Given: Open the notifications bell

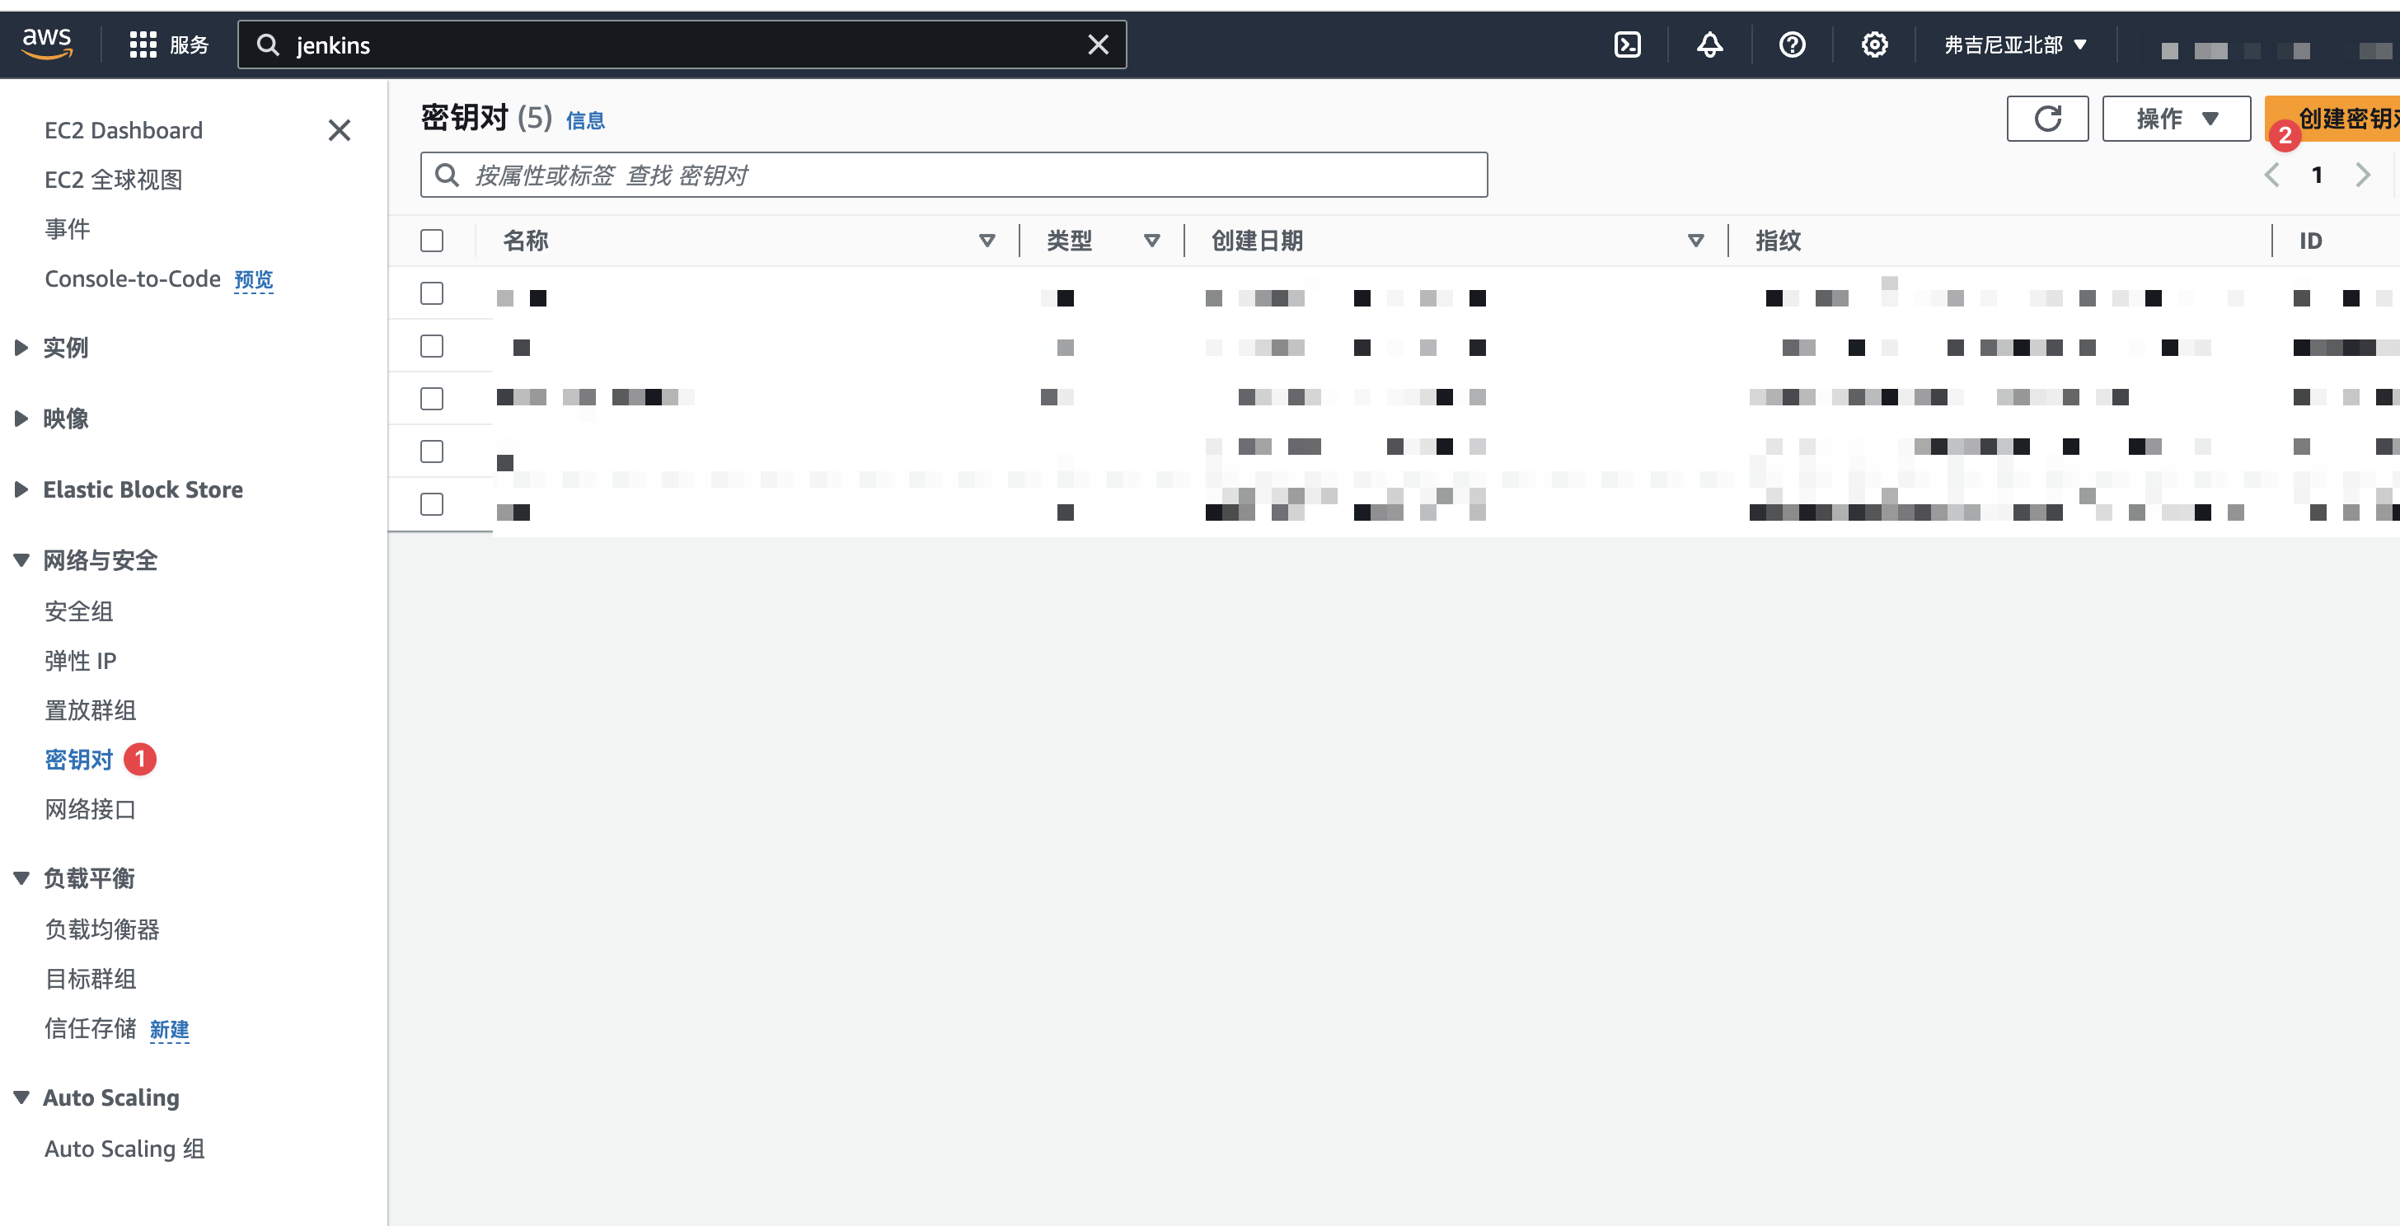Looking at the screenshot, I should pos(1709,44).
